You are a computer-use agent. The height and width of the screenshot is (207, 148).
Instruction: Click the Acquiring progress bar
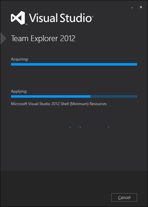74,64
